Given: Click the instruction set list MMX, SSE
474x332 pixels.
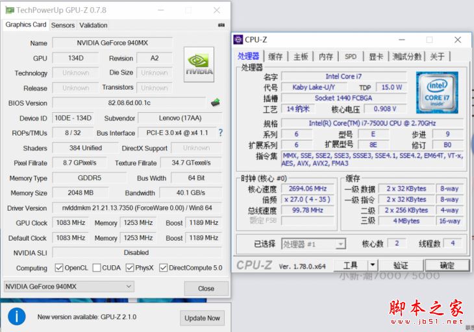Looking at the screenshot, I should coord(372,160).
